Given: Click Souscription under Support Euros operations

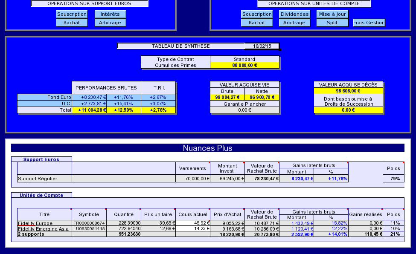Looking at the screenshot, I should pyautogui.click(x=72, y=14).
